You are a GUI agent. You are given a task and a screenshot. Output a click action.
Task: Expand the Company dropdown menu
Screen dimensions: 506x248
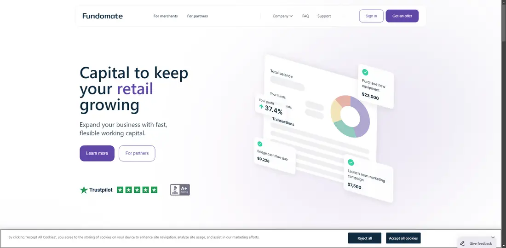point(283,16)
